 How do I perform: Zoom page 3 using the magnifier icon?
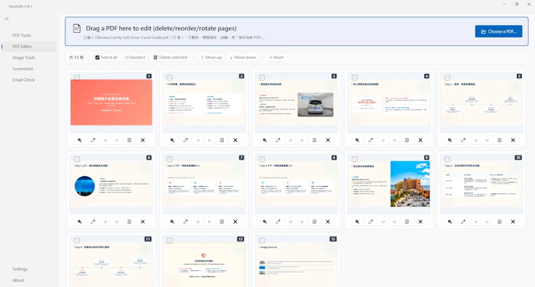click(x=265, y=140)
